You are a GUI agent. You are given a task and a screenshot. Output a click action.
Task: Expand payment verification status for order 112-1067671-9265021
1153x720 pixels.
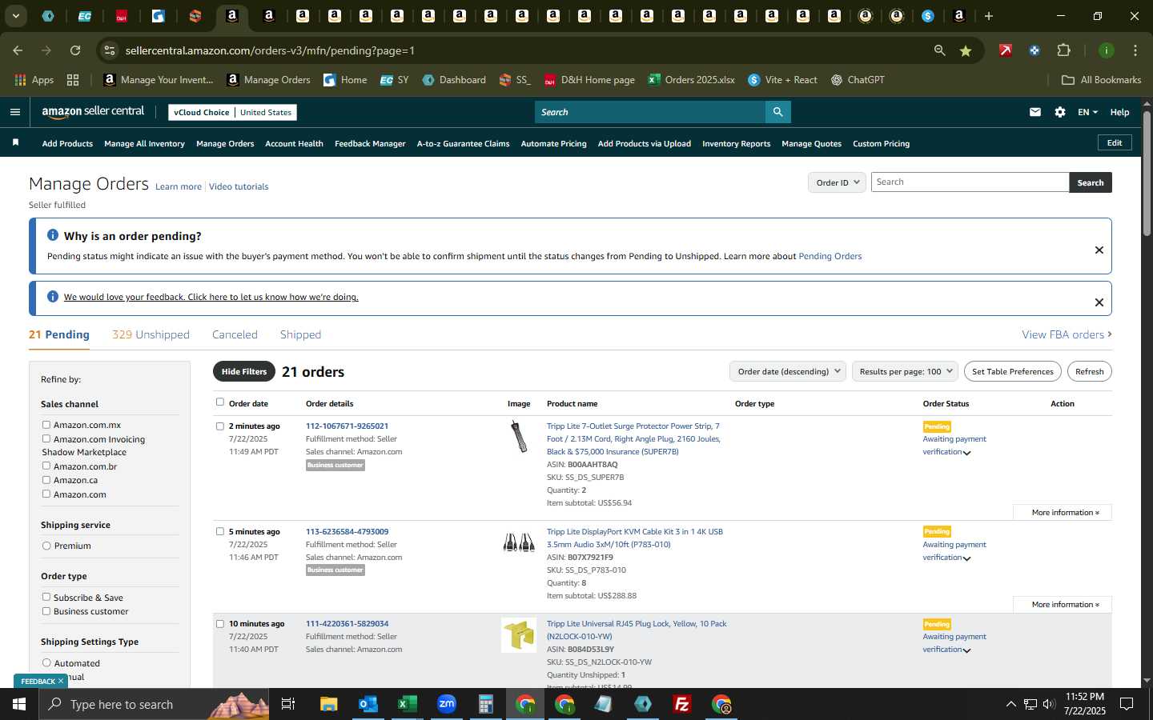(x=966, y=453)
